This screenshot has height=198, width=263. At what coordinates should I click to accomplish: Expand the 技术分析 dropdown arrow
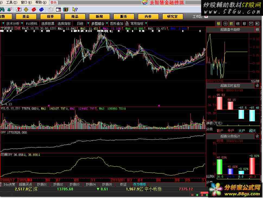(x=22, y=24)
